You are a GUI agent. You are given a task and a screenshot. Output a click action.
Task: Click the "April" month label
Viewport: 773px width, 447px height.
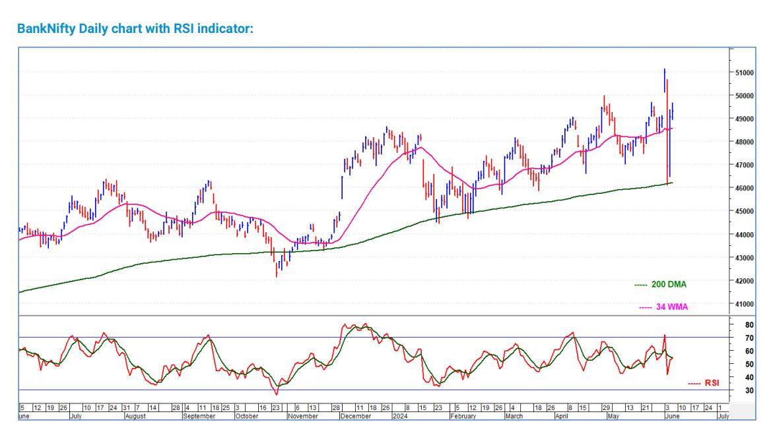pos(562,417)
